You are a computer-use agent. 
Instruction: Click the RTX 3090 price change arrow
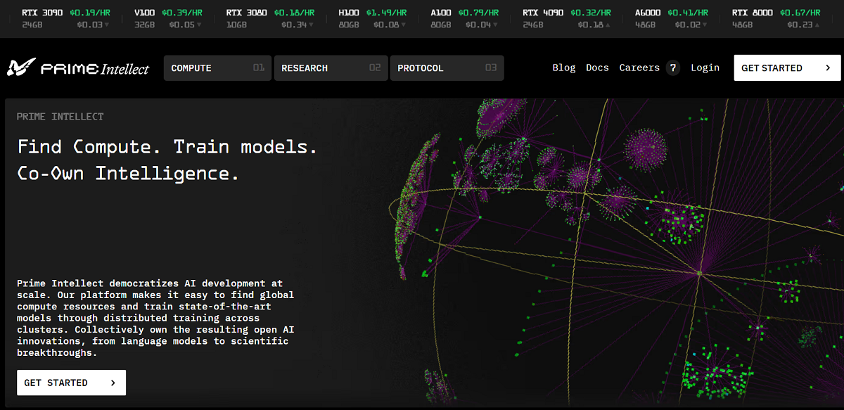point(107,25)
